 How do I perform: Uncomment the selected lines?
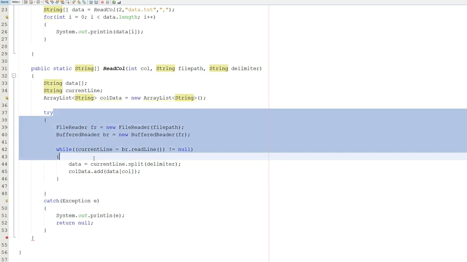(119, 2)
